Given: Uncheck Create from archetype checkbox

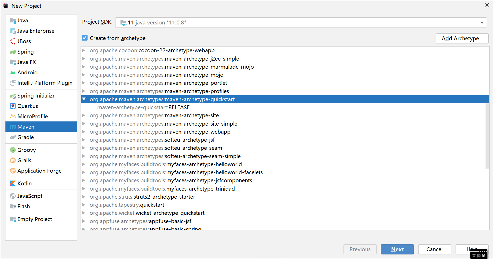Looking at the screenshot, I should pos(85,38).
